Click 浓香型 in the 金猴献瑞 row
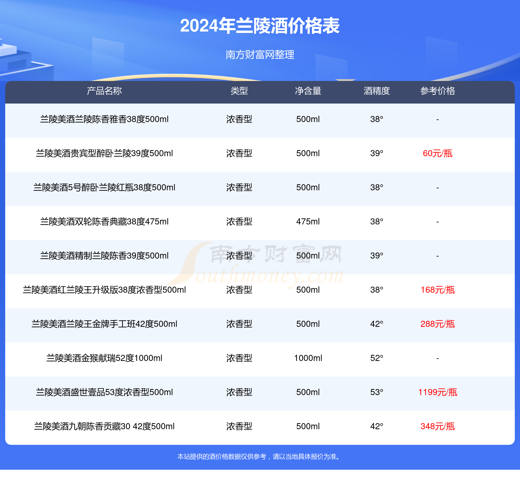This screenshot has height=483, width=520. pyautogui.click(x=239, y=358)
